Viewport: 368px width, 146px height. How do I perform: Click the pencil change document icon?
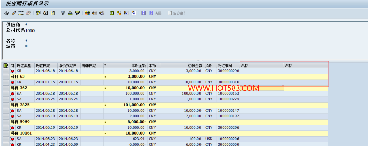pyautogui.click(x=14, y=13)
